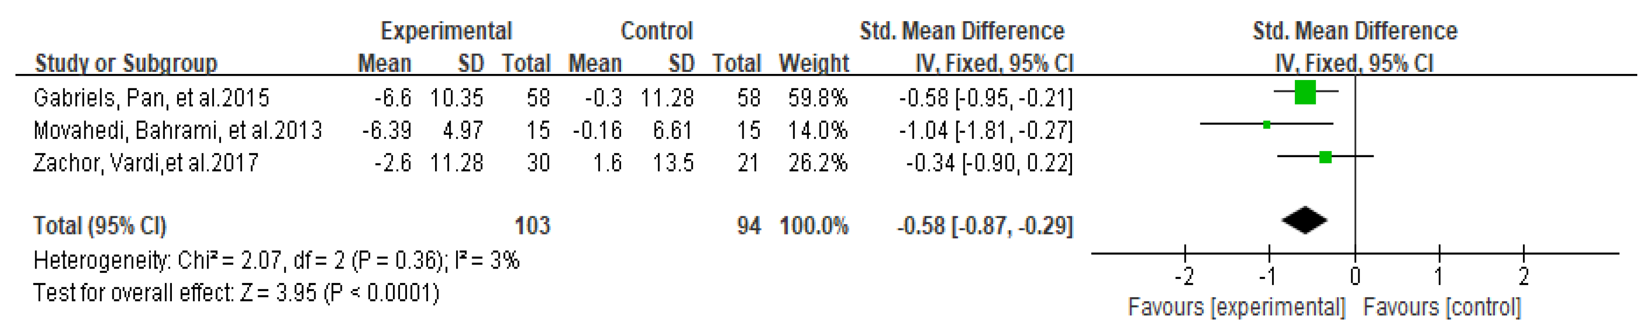Click the -2 tick label on the axis

[1184, 277]
